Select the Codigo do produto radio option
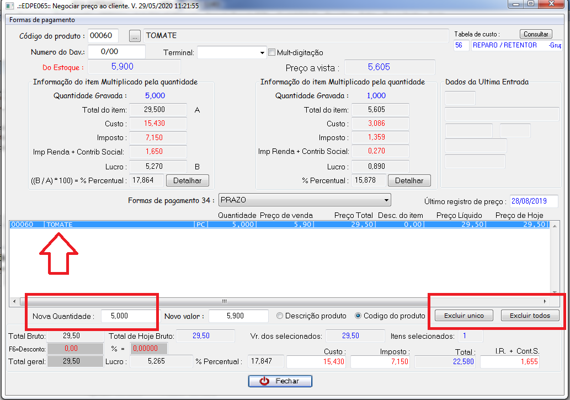Viewport: 570px width, 400px height. pyautogui.click(x=358, y=316)
